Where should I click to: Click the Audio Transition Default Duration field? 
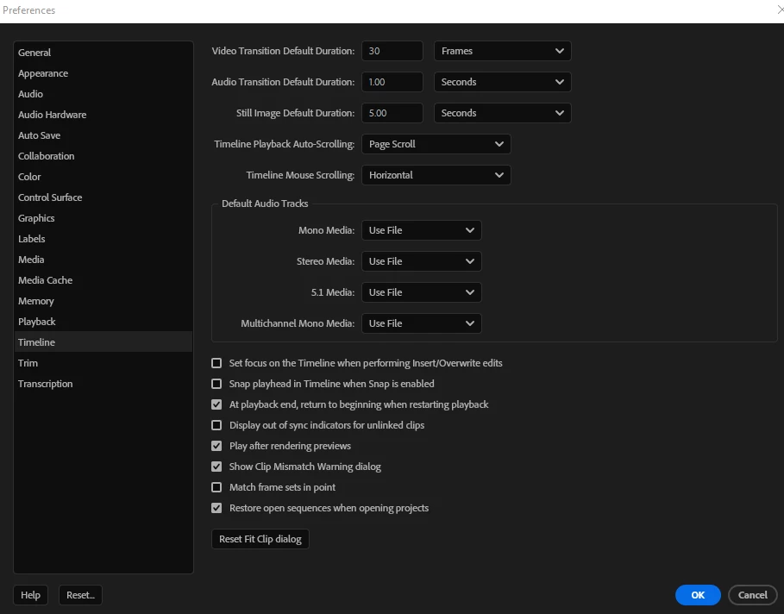click(x=392, y=82)
